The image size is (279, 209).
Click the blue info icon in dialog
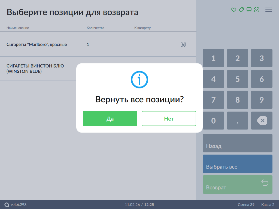pyautogui.click(x=139, y=79)
